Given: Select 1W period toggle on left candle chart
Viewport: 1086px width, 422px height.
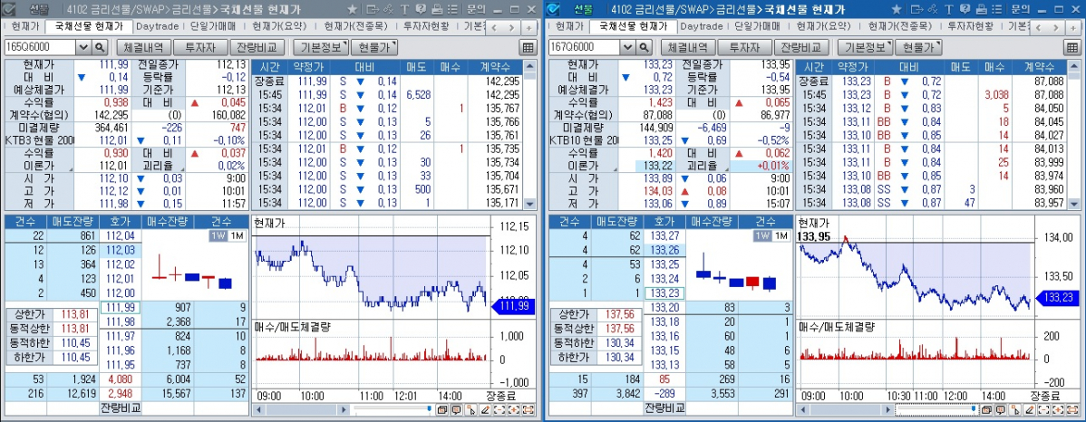Looking at the screenshot, I should pos(218,236).
